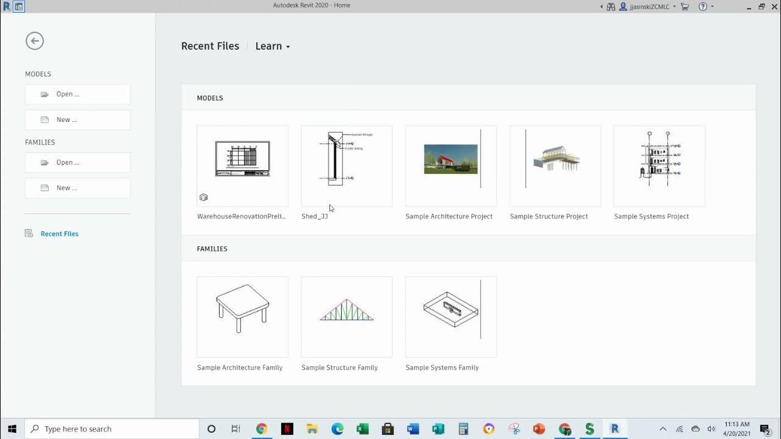
Task: Switch to the Recent Files heading tab
Action: click(210, 46)
